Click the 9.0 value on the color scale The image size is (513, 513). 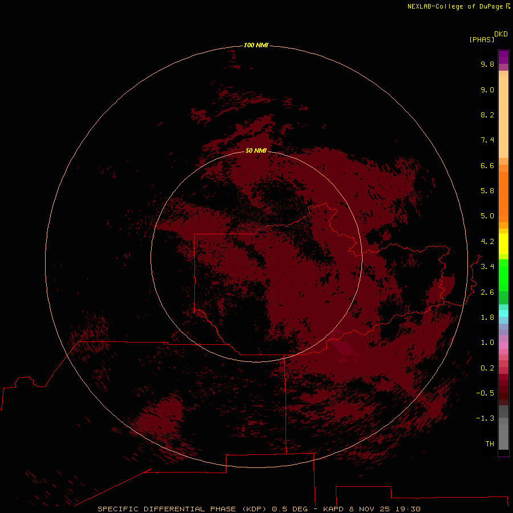(x=487, y=89)
